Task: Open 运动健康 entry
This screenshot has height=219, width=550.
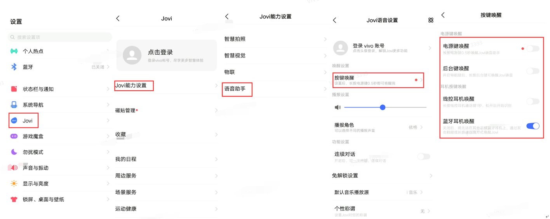Action: pos(167,209)
